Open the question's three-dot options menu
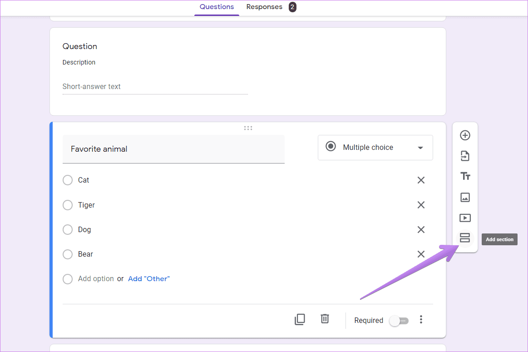 click(421, 320)
